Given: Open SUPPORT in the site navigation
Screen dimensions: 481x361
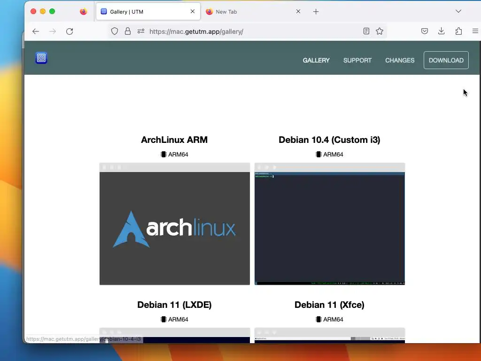Looking at the screenshot, I should coord(357,60).
